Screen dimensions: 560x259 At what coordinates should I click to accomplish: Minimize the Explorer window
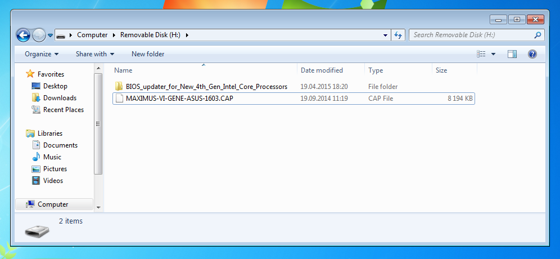pos(498,20)
